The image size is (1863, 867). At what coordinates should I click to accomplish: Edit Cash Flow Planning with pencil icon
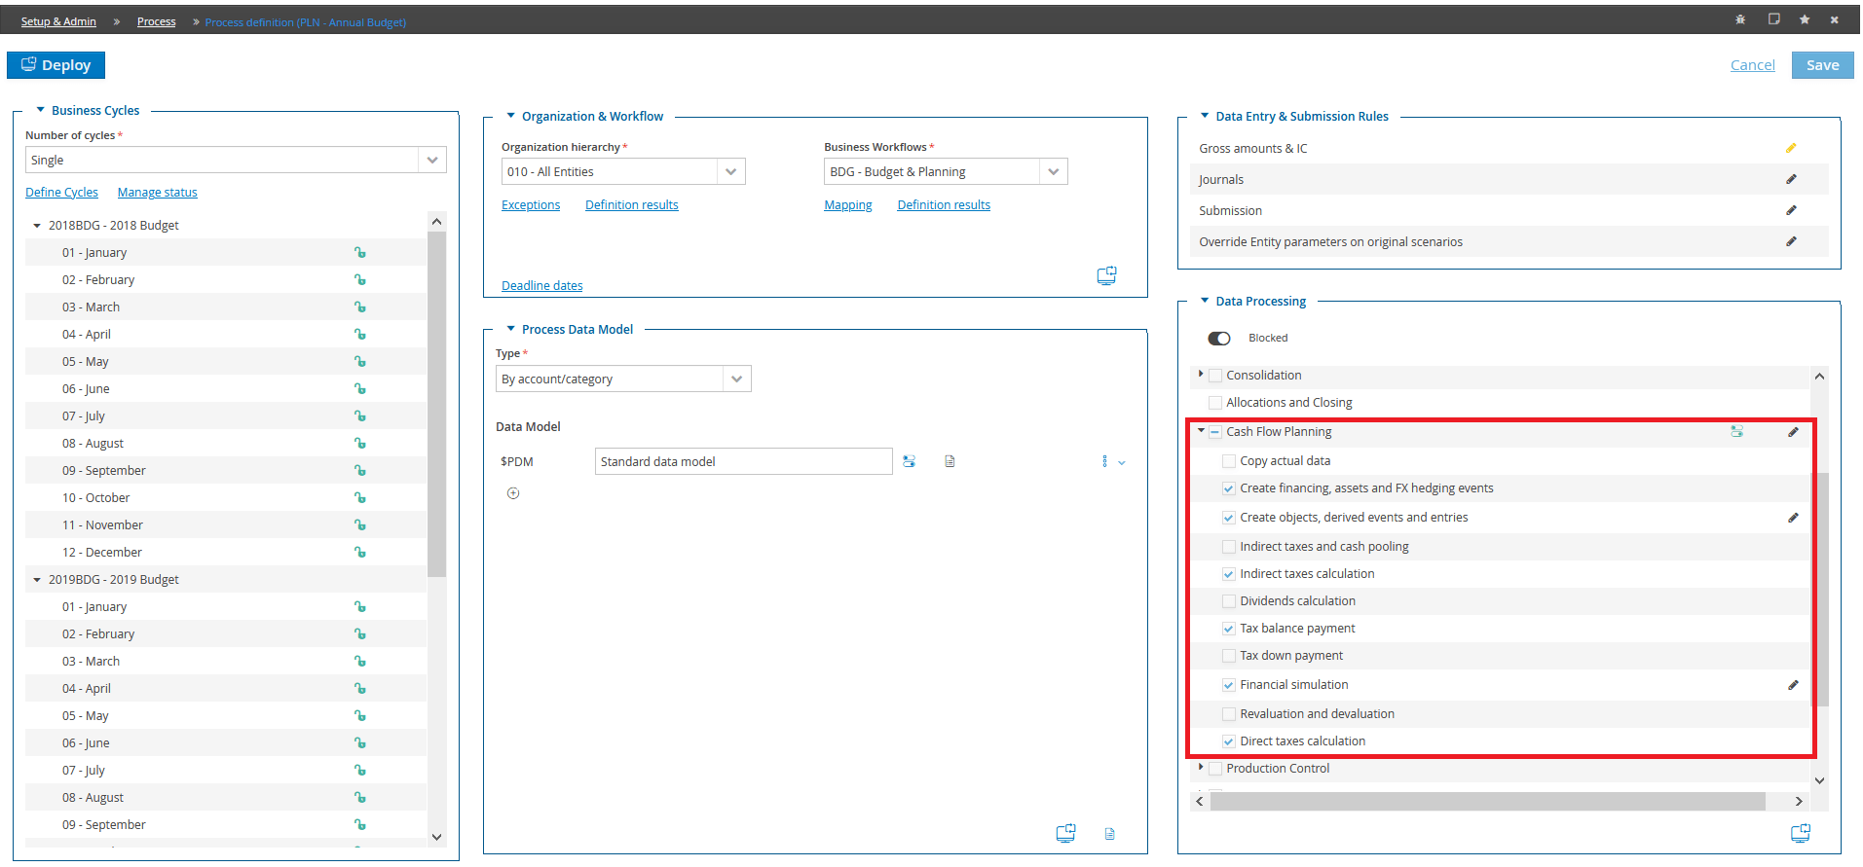coord(1792,432)
